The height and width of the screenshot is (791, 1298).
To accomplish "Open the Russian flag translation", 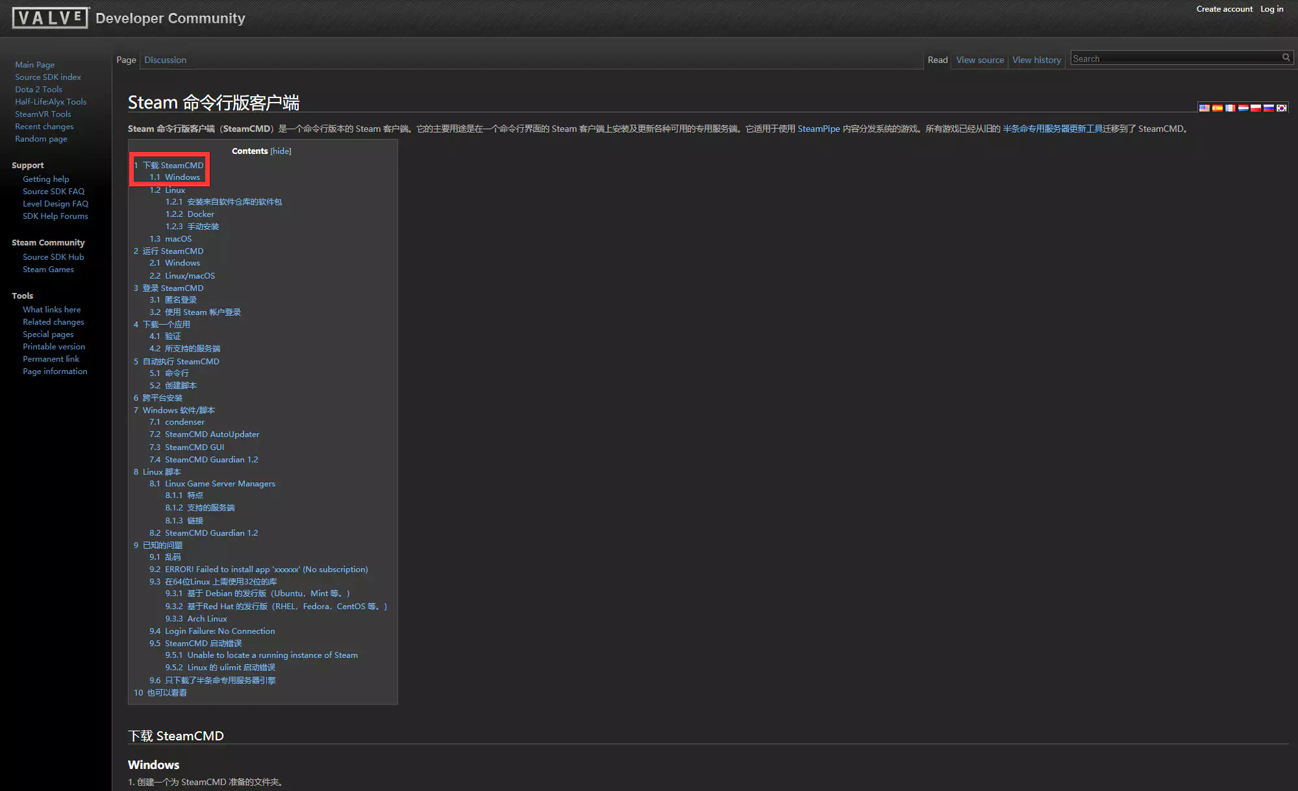I will (1269, 108).
